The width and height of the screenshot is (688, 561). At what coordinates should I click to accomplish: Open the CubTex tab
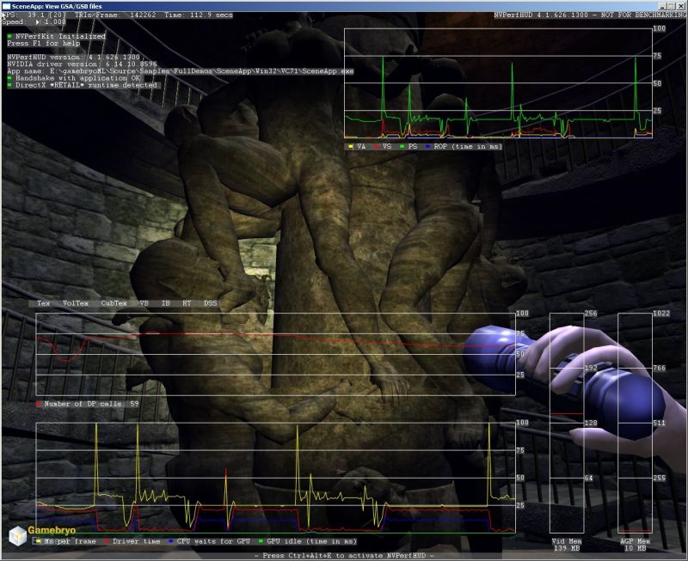pos(114,303)
